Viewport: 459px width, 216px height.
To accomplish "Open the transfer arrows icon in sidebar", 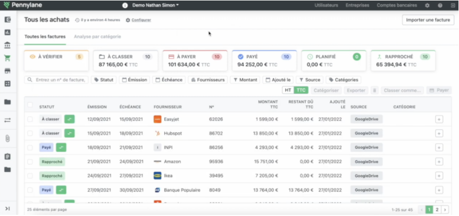I will 7,120.
